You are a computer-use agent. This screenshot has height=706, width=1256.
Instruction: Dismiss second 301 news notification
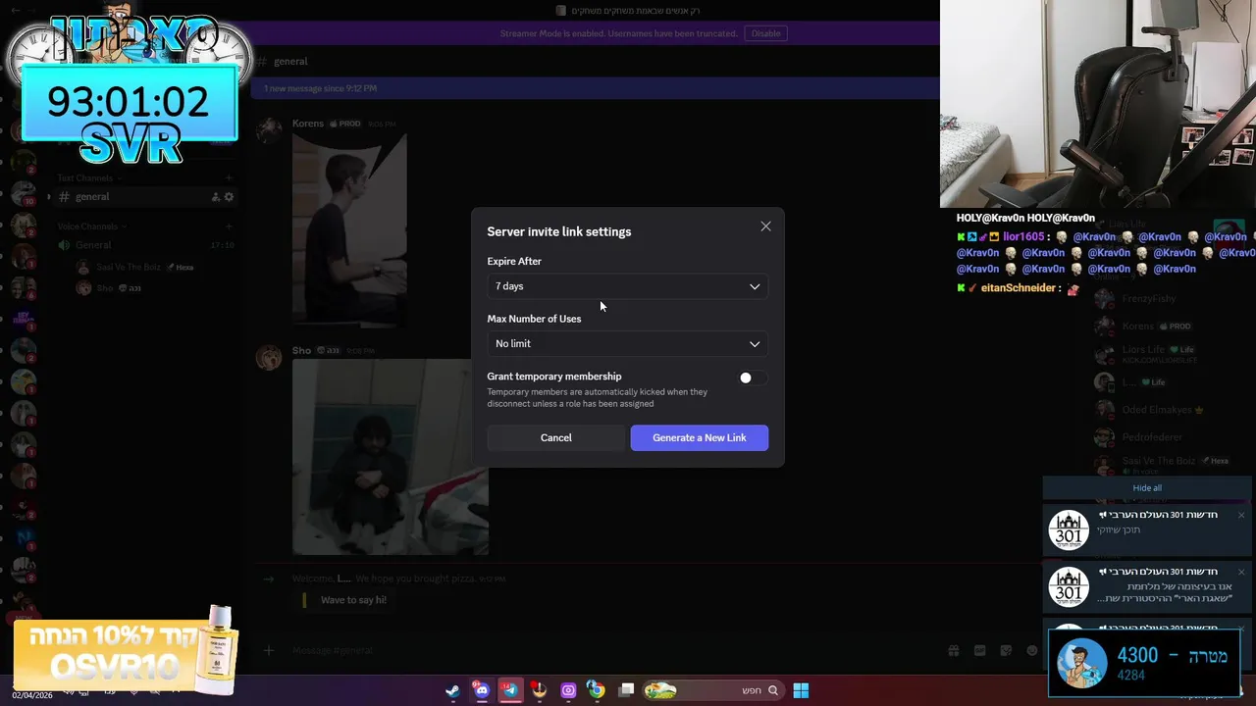pos(1241,572)
